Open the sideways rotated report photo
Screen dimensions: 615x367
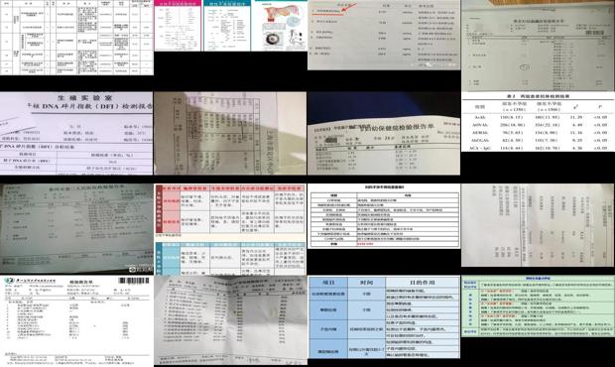click(538, 225)
